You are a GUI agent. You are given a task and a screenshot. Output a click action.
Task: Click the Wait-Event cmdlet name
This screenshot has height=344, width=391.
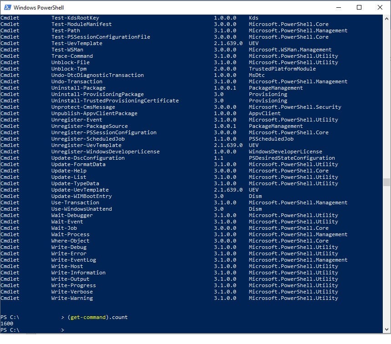click(x=67, y=222)
